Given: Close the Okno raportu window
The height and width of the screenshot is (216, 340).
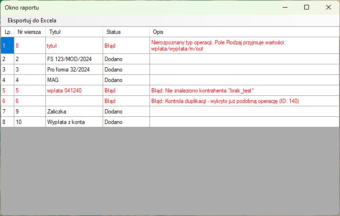Looking at the screenshot, I should pyautogui.click(x=329, y=7).
